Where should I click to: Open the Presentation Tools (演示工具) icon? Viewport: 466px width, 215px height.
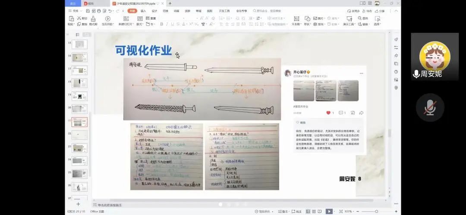pos(349,19)
